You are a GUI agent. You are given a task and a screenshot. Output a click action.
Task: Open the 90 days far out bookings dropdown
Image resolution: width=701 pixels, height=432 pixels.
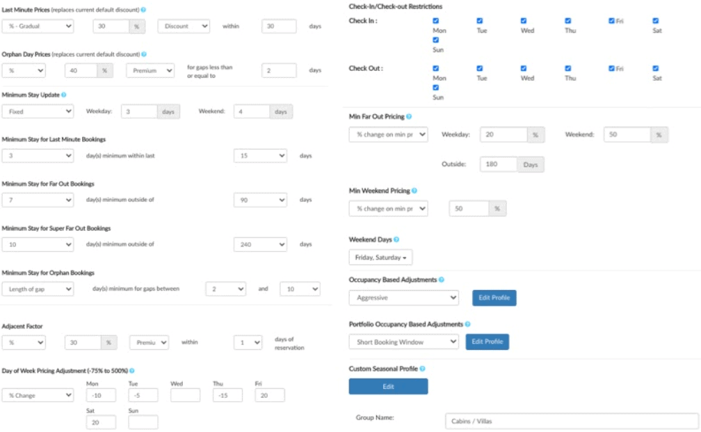pyautogui.click(x=260, y=200)
